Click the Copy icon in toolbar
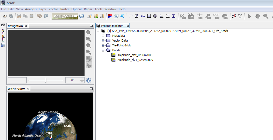273x140 pixels. click(x=25, y=16)
